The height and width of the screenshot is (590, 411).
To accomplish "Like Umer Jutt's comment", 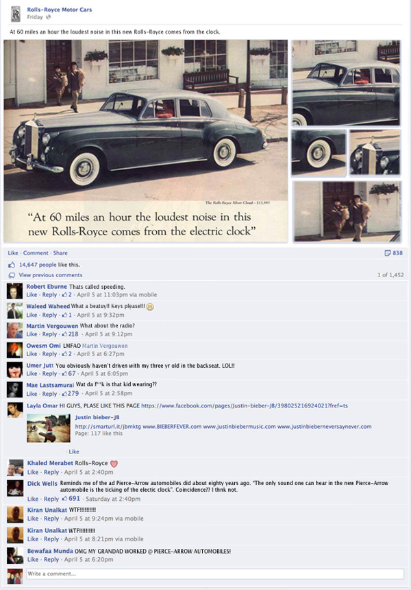I will coord(32,374).
